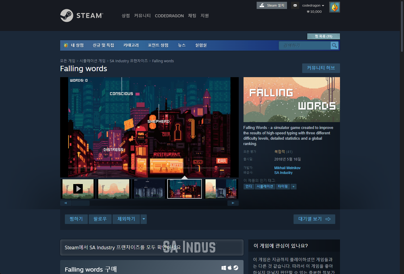Open 뉴스 tab
Viewport: 404px width, 274px height.
click(x=182, y=45)
